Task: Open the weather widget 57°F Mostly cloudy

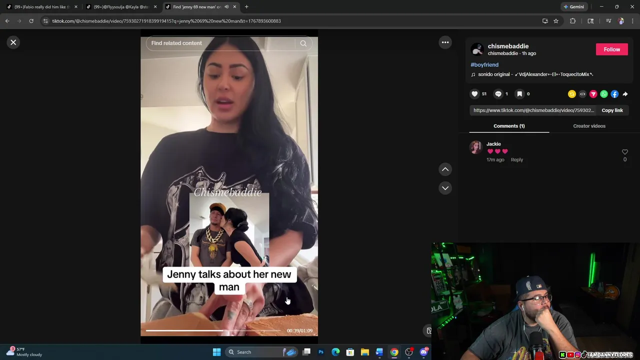Action: click(x=25, y=352)
